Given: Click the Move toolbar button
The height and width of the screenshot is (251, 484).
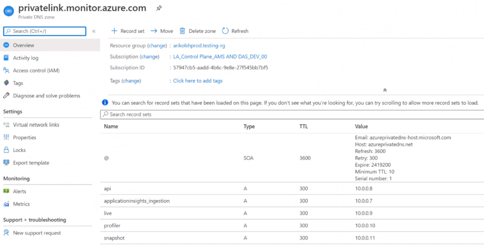Looking at the screenshot, I should coord(162,31).
